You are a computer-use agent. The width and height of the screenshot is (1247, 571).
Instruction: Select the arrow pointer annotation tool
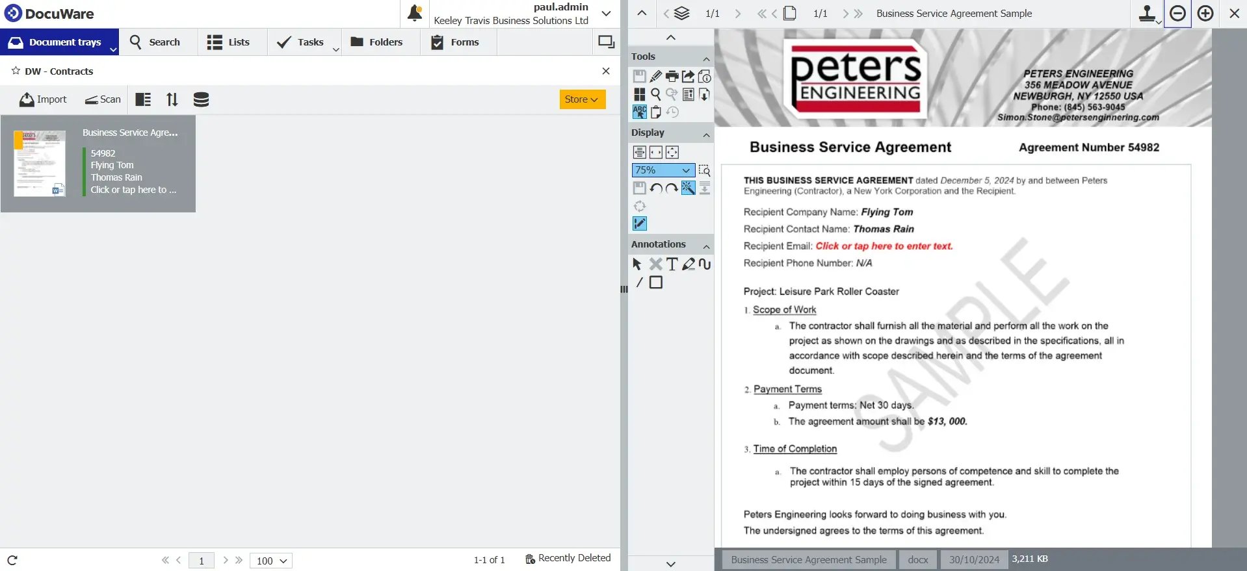coord(637,264)
